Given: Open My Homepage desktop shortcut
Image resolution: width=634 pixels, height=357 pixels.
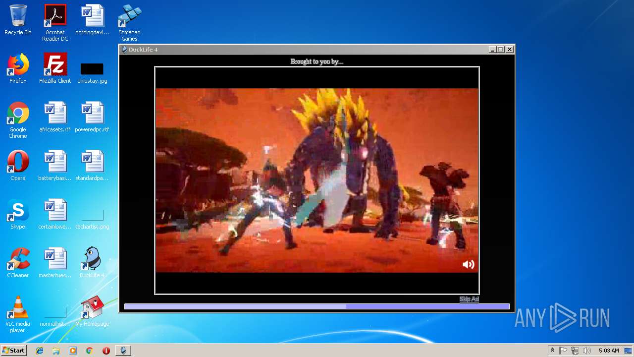Looking at the screenshot, I should pyautogui.click(x=92, y=312).
